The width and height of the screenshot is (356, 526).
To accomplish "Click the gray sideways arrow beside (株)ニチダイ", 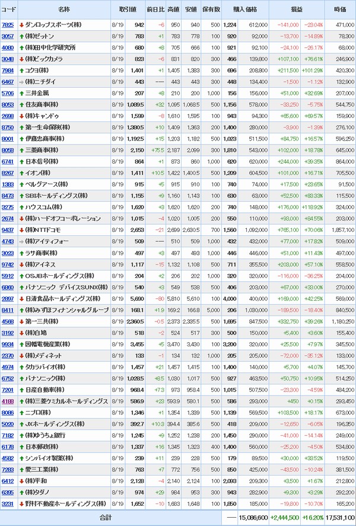I will point(22,82).
